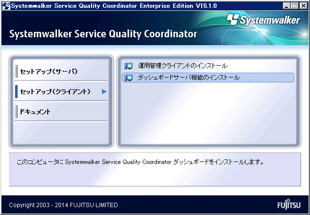The image size is (310, 215).
Task: Click the Copyright 2003 - 2014 FUJITSU LIMITED text
Action: pyautogui.click(x=63, y=205)
